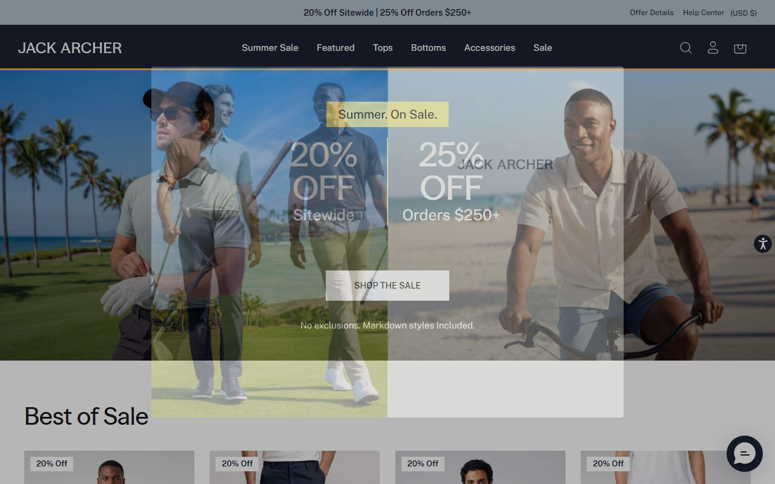Open the Accessories menu
This screenshot has width=775, height=484.
tap(490, 48)
